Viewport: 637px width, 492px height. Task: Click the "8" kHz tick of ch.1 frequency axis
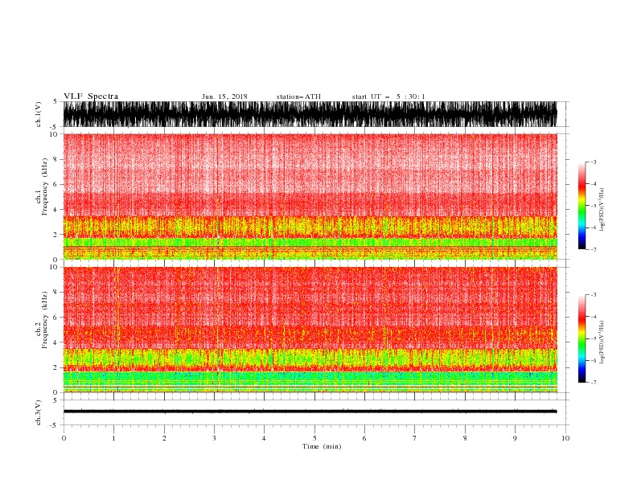pyautogui.click(x=55, y=159)
